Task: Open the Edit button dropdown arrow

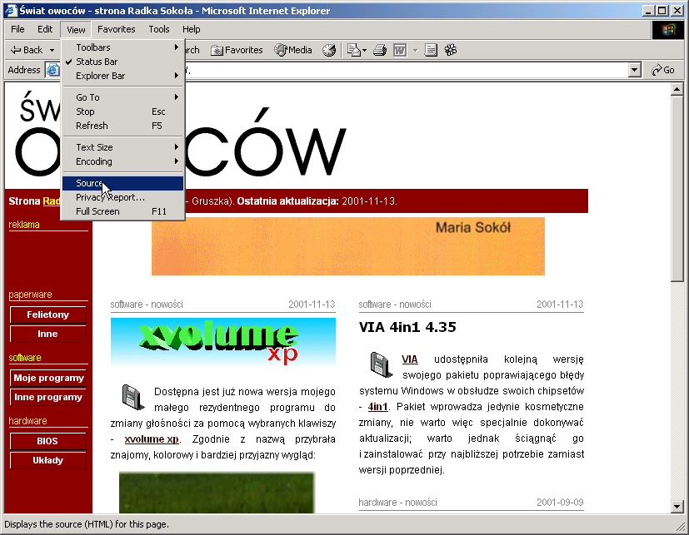Action: click(415, 50)
